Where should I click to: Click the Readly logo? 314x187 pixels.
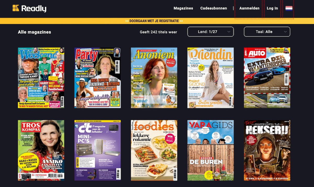(29, 8)
